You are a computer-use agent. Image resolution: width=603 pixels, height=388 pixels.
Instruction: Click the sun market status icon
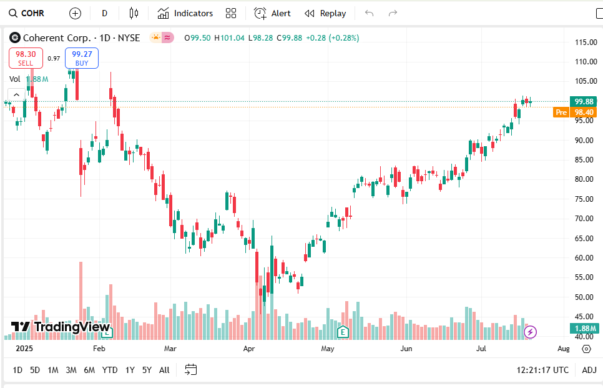coord(156,37)
